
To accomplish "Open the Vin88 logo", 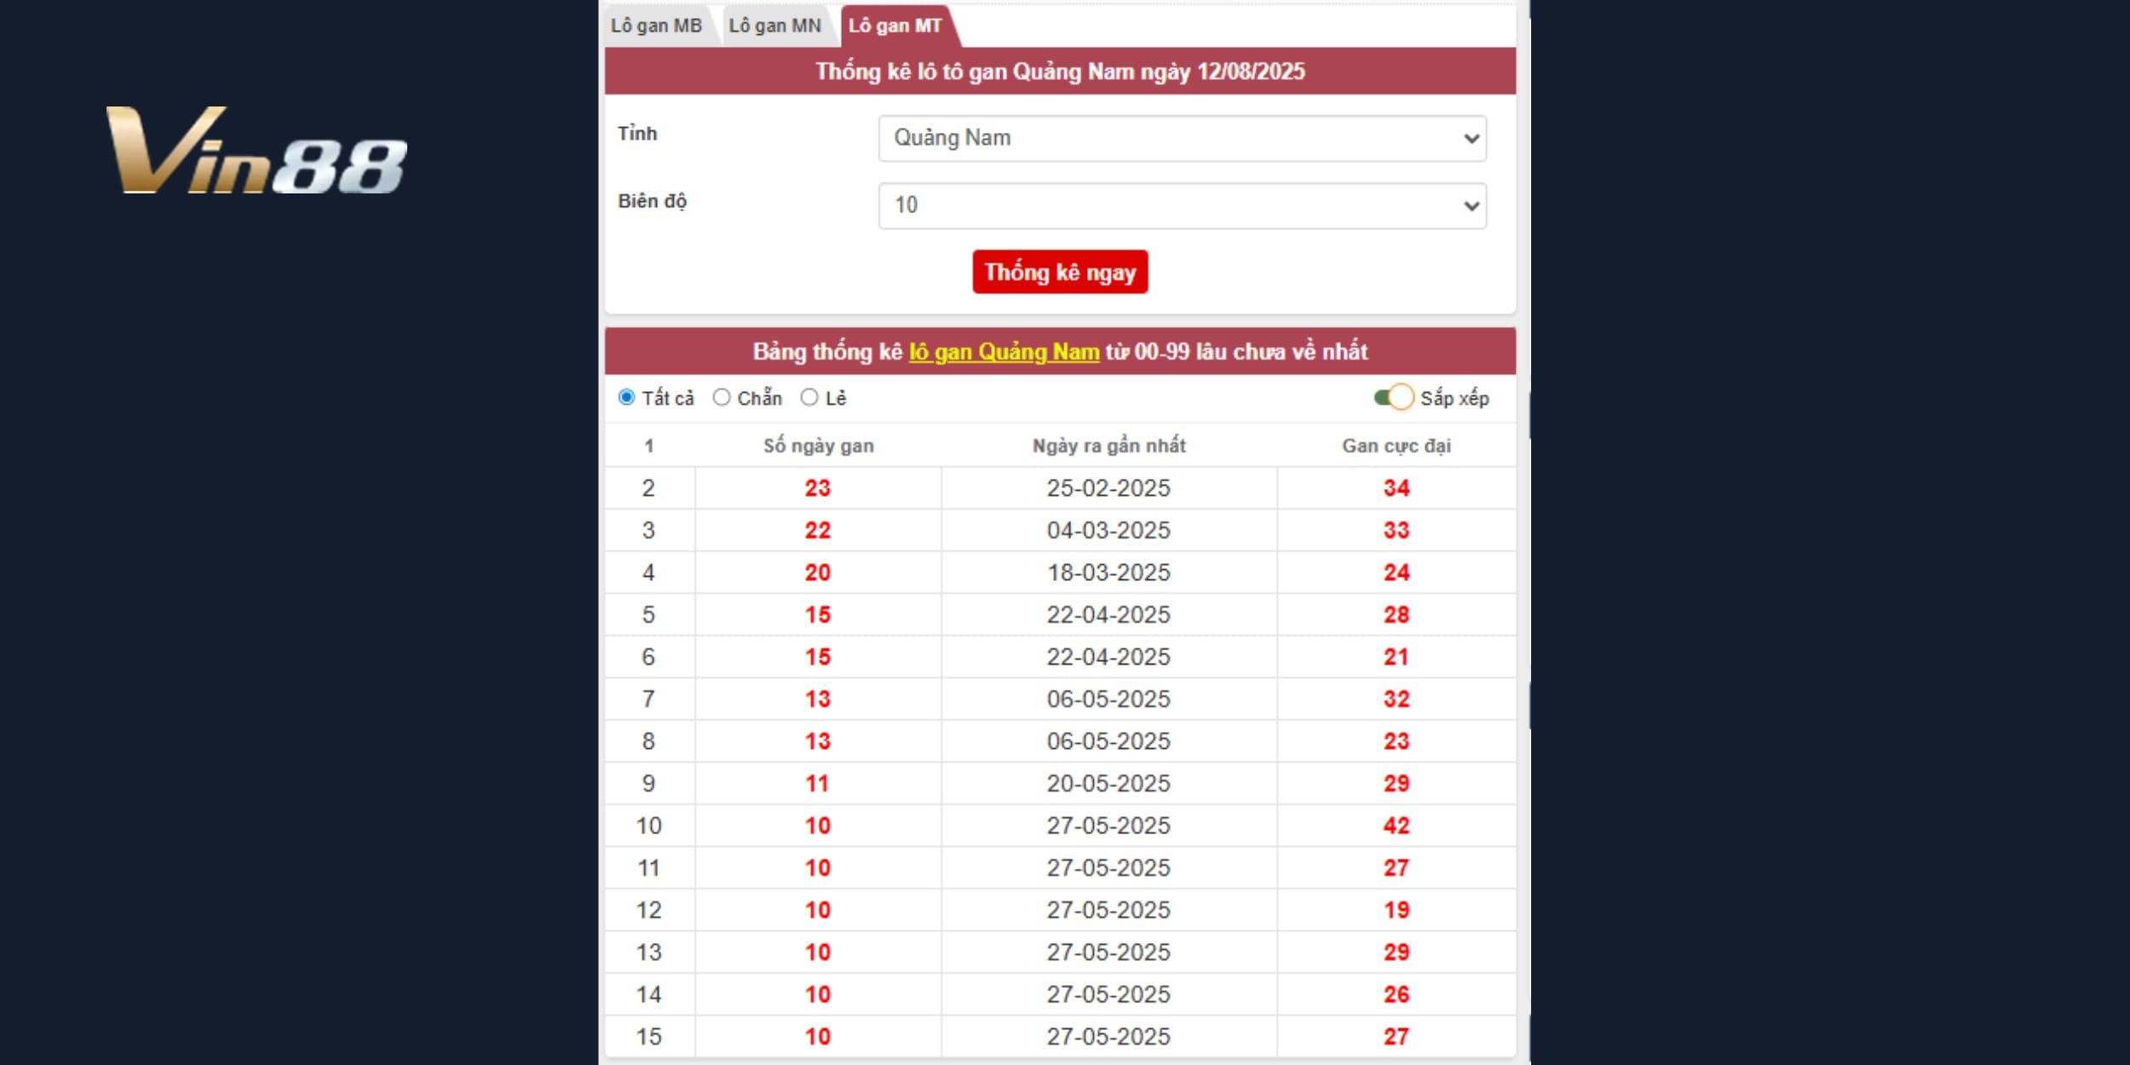I will click(x=256, y=150).
